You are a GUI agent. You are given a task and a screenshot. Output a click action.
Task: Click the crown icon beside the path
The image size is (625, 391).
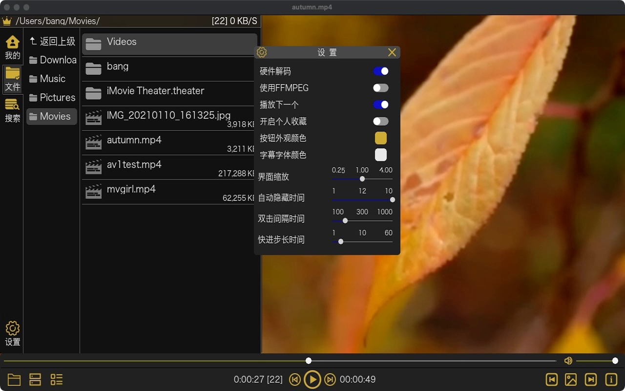tap(7, 21)
